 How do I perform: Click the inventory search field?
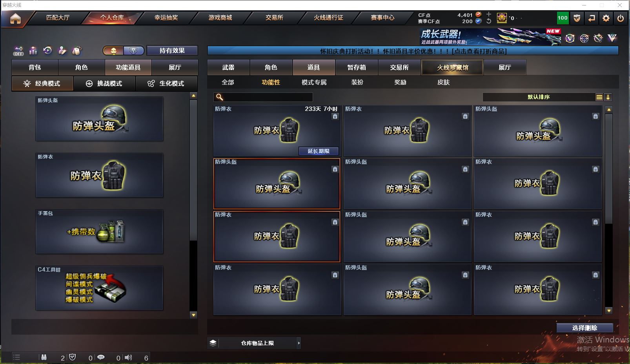pyautogui.click(x=263, y=97)
